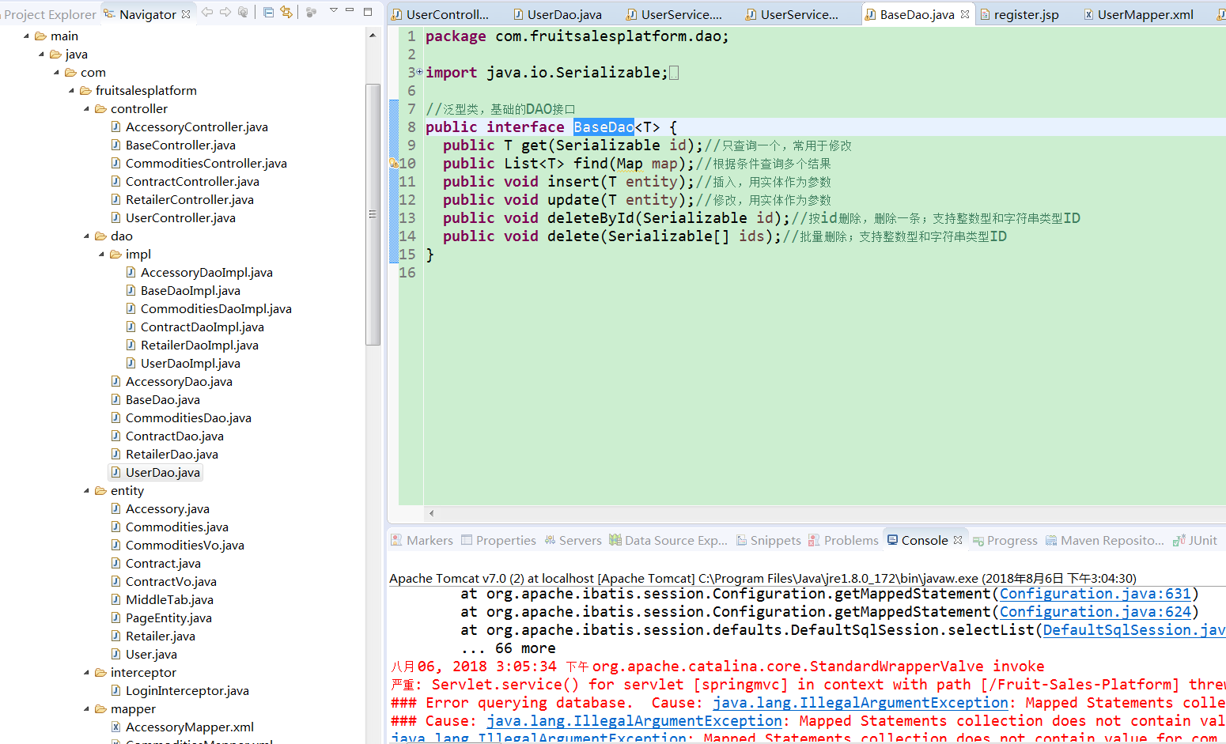Screen dimensions: 1226x744
Task: Open the register.jsp editor tab
Action: [1020, 14]
